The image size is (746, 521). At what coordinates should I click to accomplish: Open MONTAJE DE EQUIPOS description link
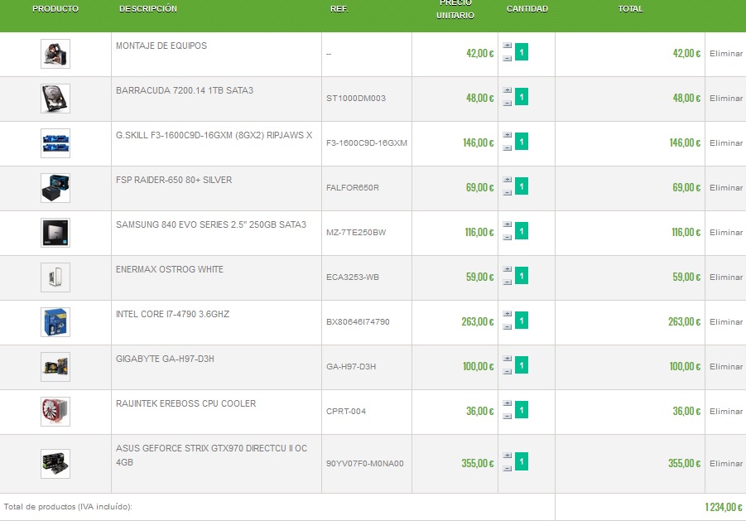point(161,46)
